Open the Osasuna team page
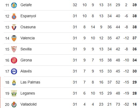 pos(28,27)
